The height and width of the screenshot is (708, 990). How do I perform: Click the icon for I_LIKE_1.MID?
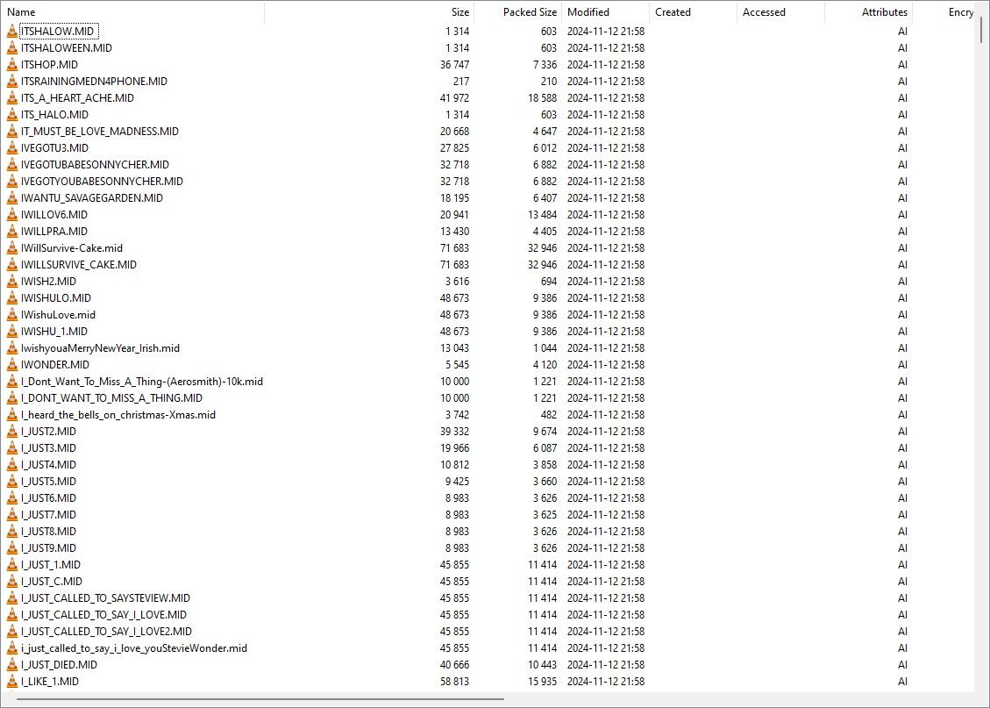pyautogui.click(x=12, y=682)
